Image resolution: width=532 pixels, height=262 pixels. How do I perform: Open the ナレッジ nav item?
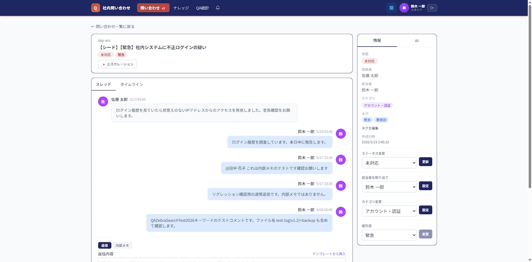181,8
